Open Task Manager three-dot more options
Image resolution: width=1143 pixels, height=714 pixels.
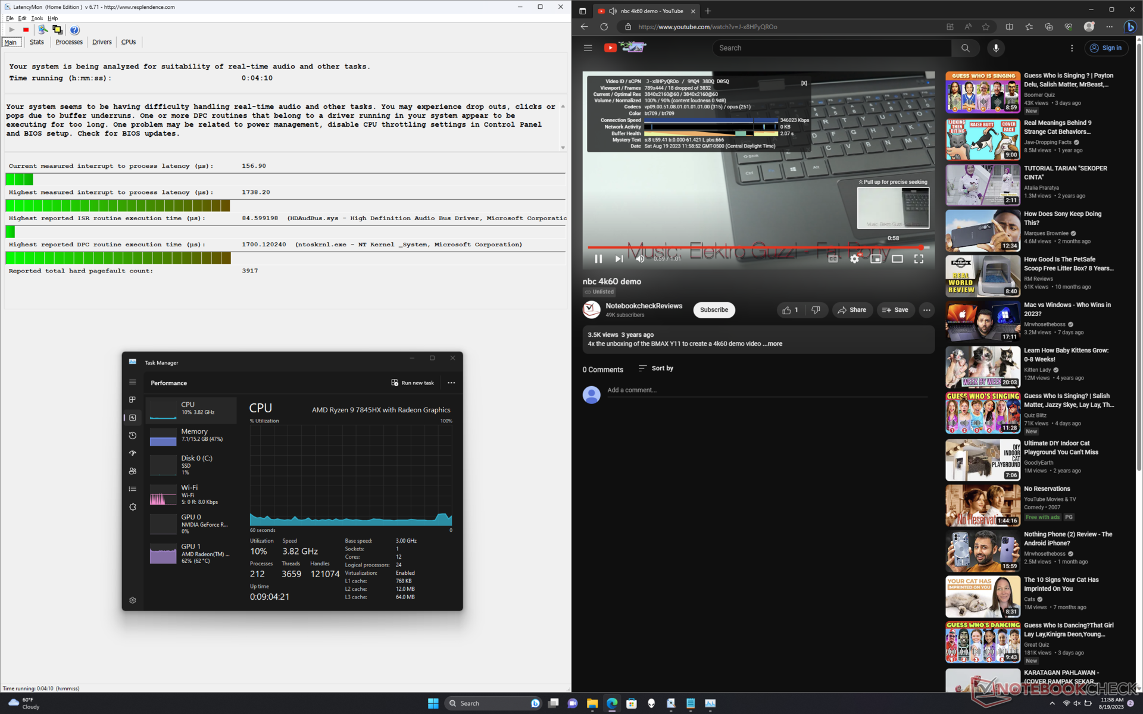point(451,383)
